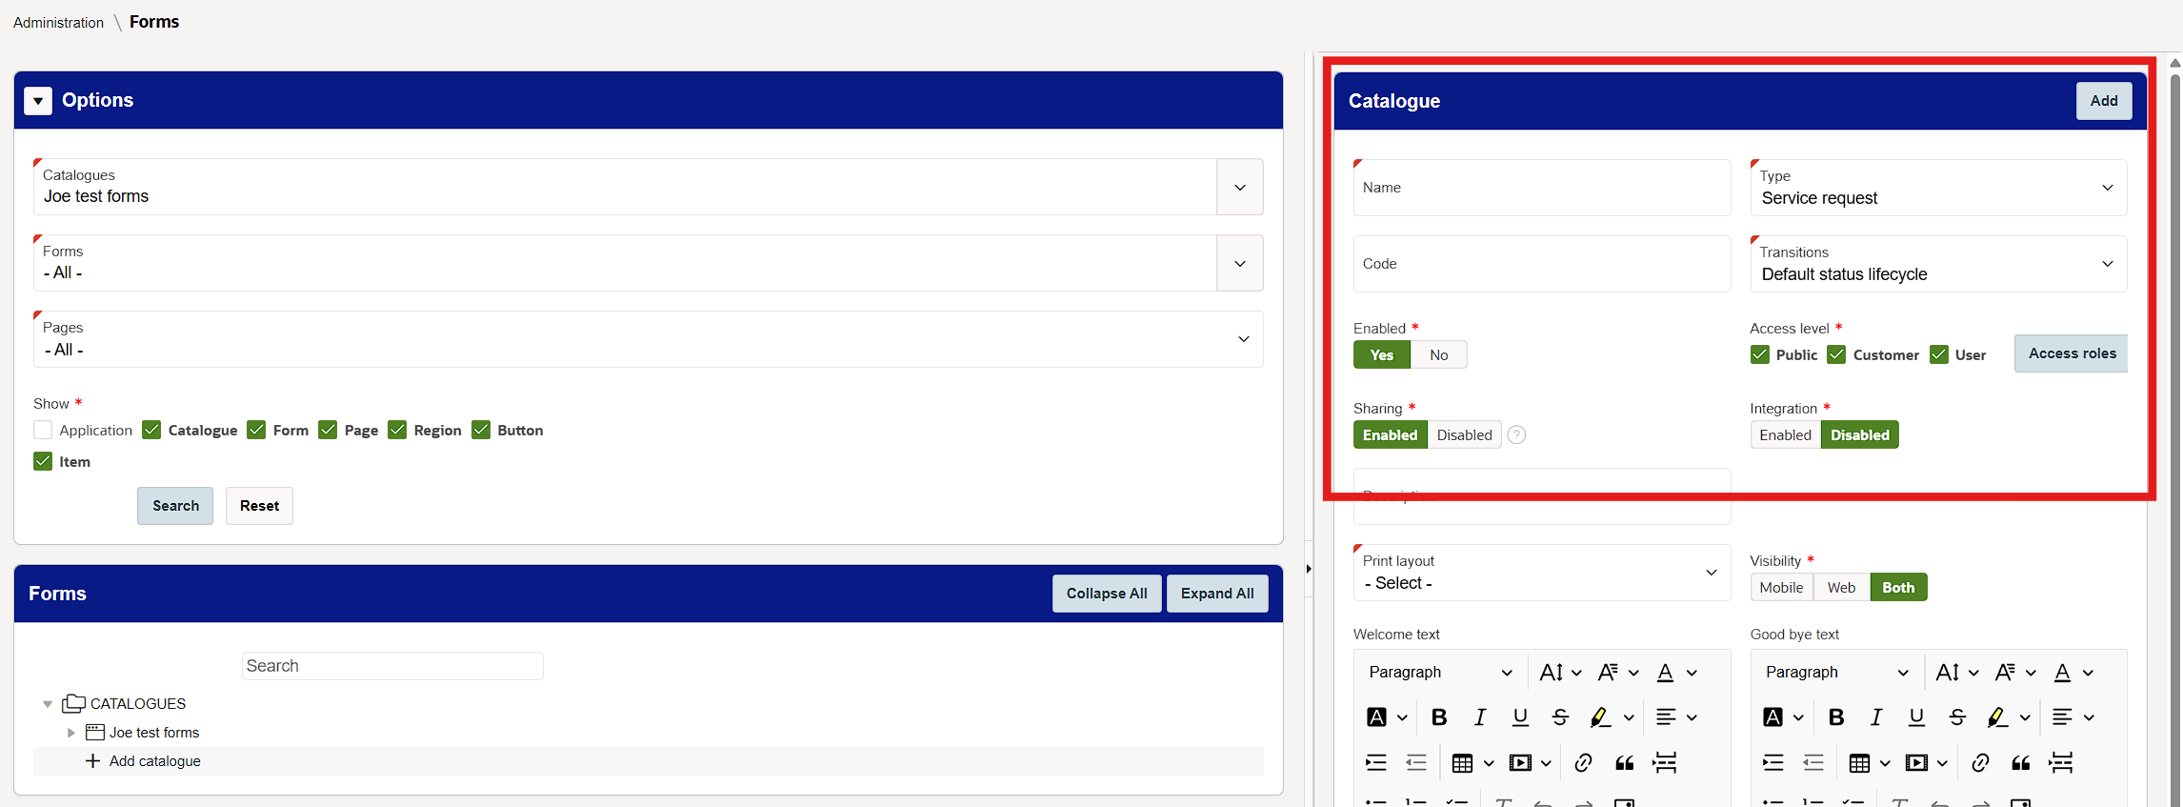Click Italic in Good bye text editor

[1876, 717]
